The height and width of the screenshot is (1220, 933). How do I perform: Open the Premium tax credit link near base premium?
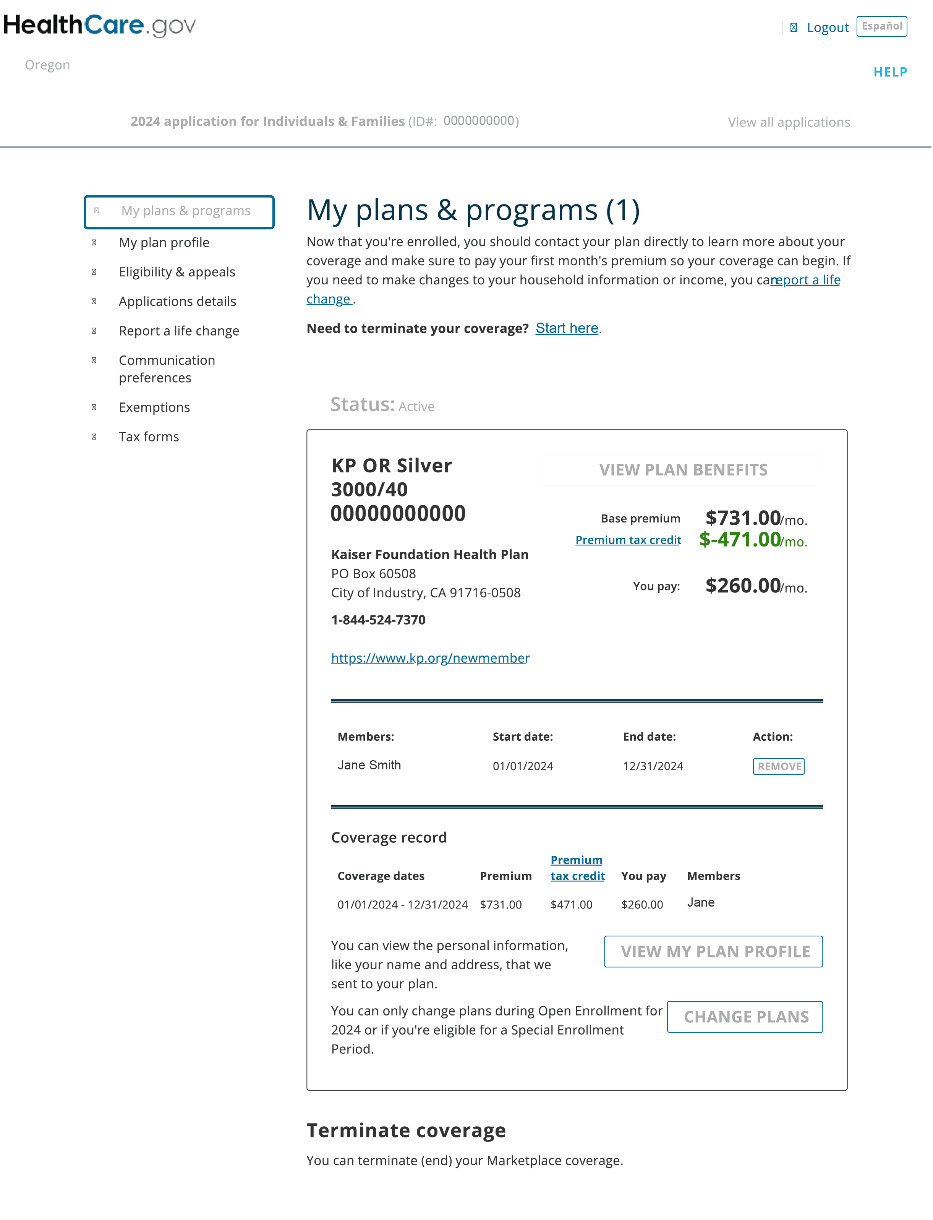tap(628, 540)
